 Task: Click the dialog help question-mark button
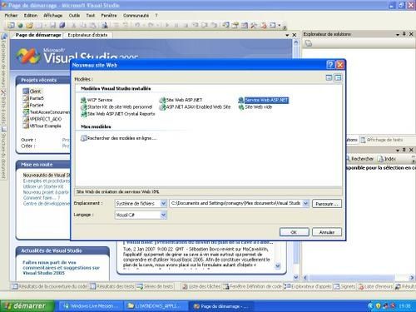(330, 65)
